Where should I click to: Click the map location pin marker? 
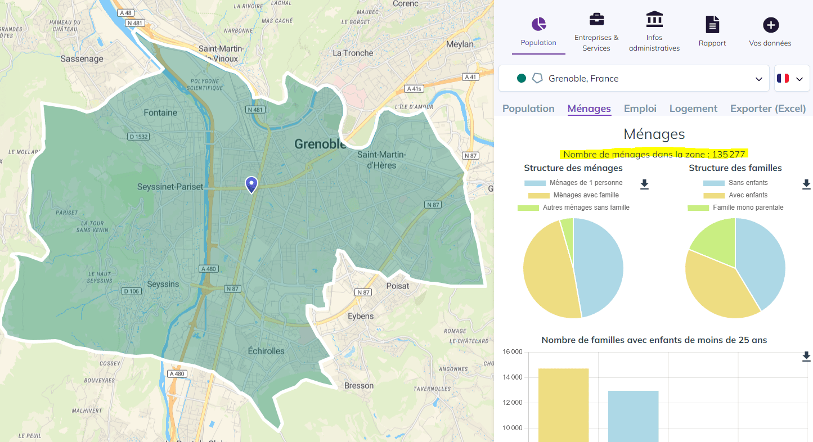pyautogui.click(x=251, y=184)
